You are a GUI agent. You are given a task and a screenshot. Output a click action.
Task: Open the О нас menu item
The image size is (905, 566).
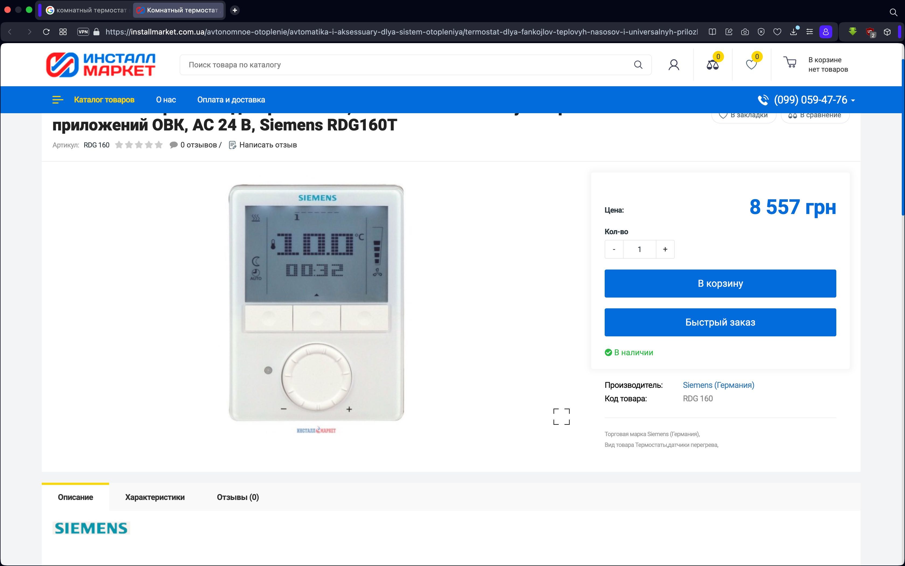click(166, 99)
